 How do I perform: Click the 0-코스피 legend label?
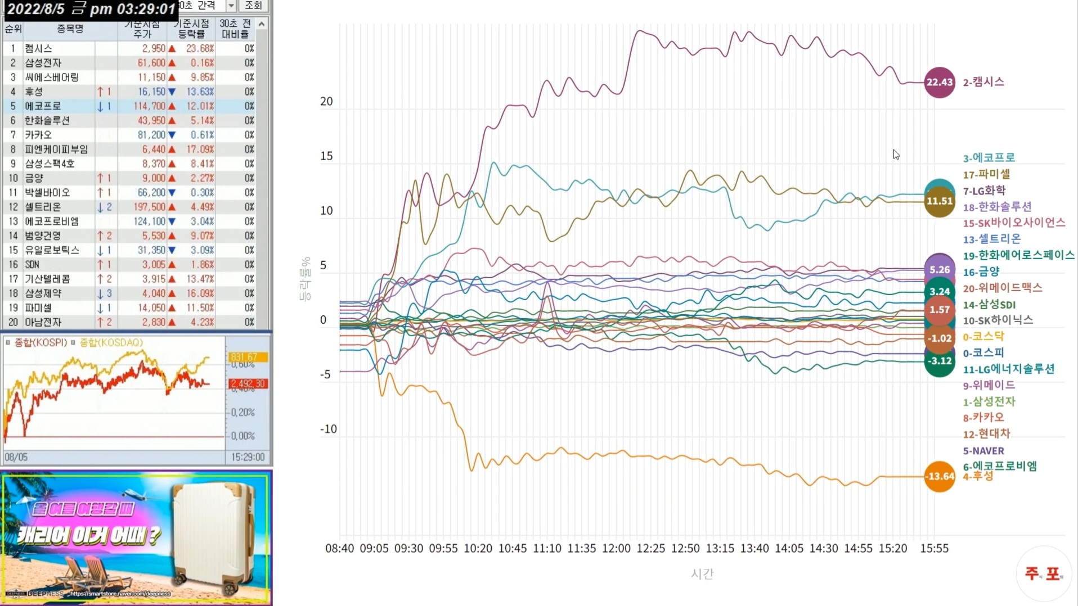tap(983, 353)
